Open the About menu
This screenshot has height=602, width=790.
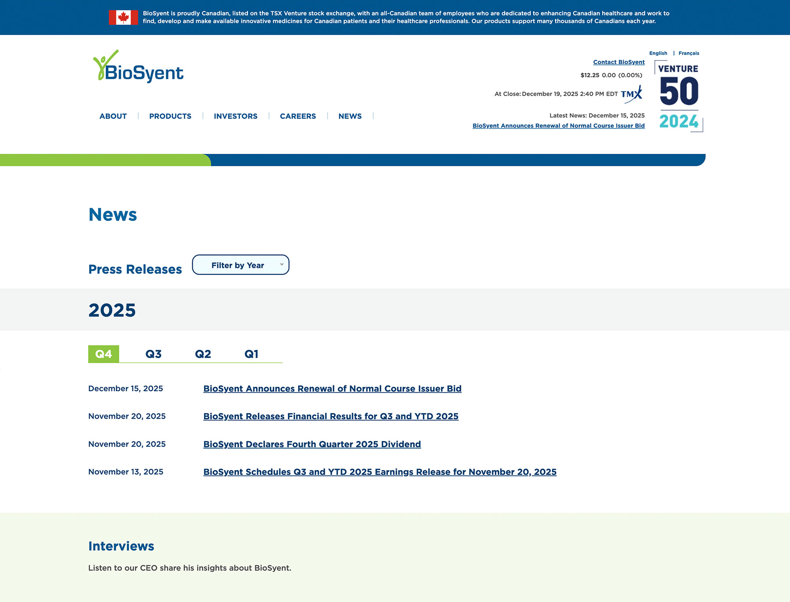pyautogui.click(x=113, y=116)
